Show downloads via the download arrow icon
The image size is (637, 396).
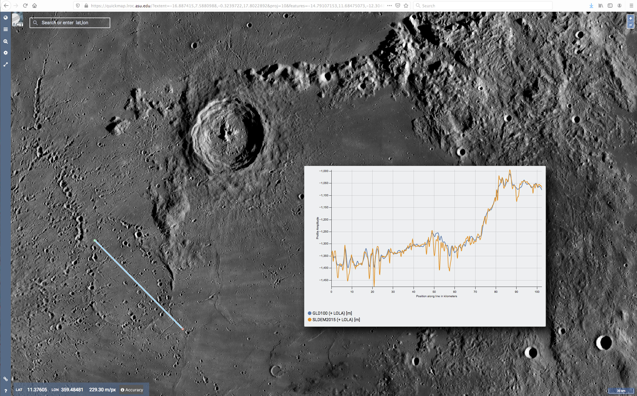591,6
